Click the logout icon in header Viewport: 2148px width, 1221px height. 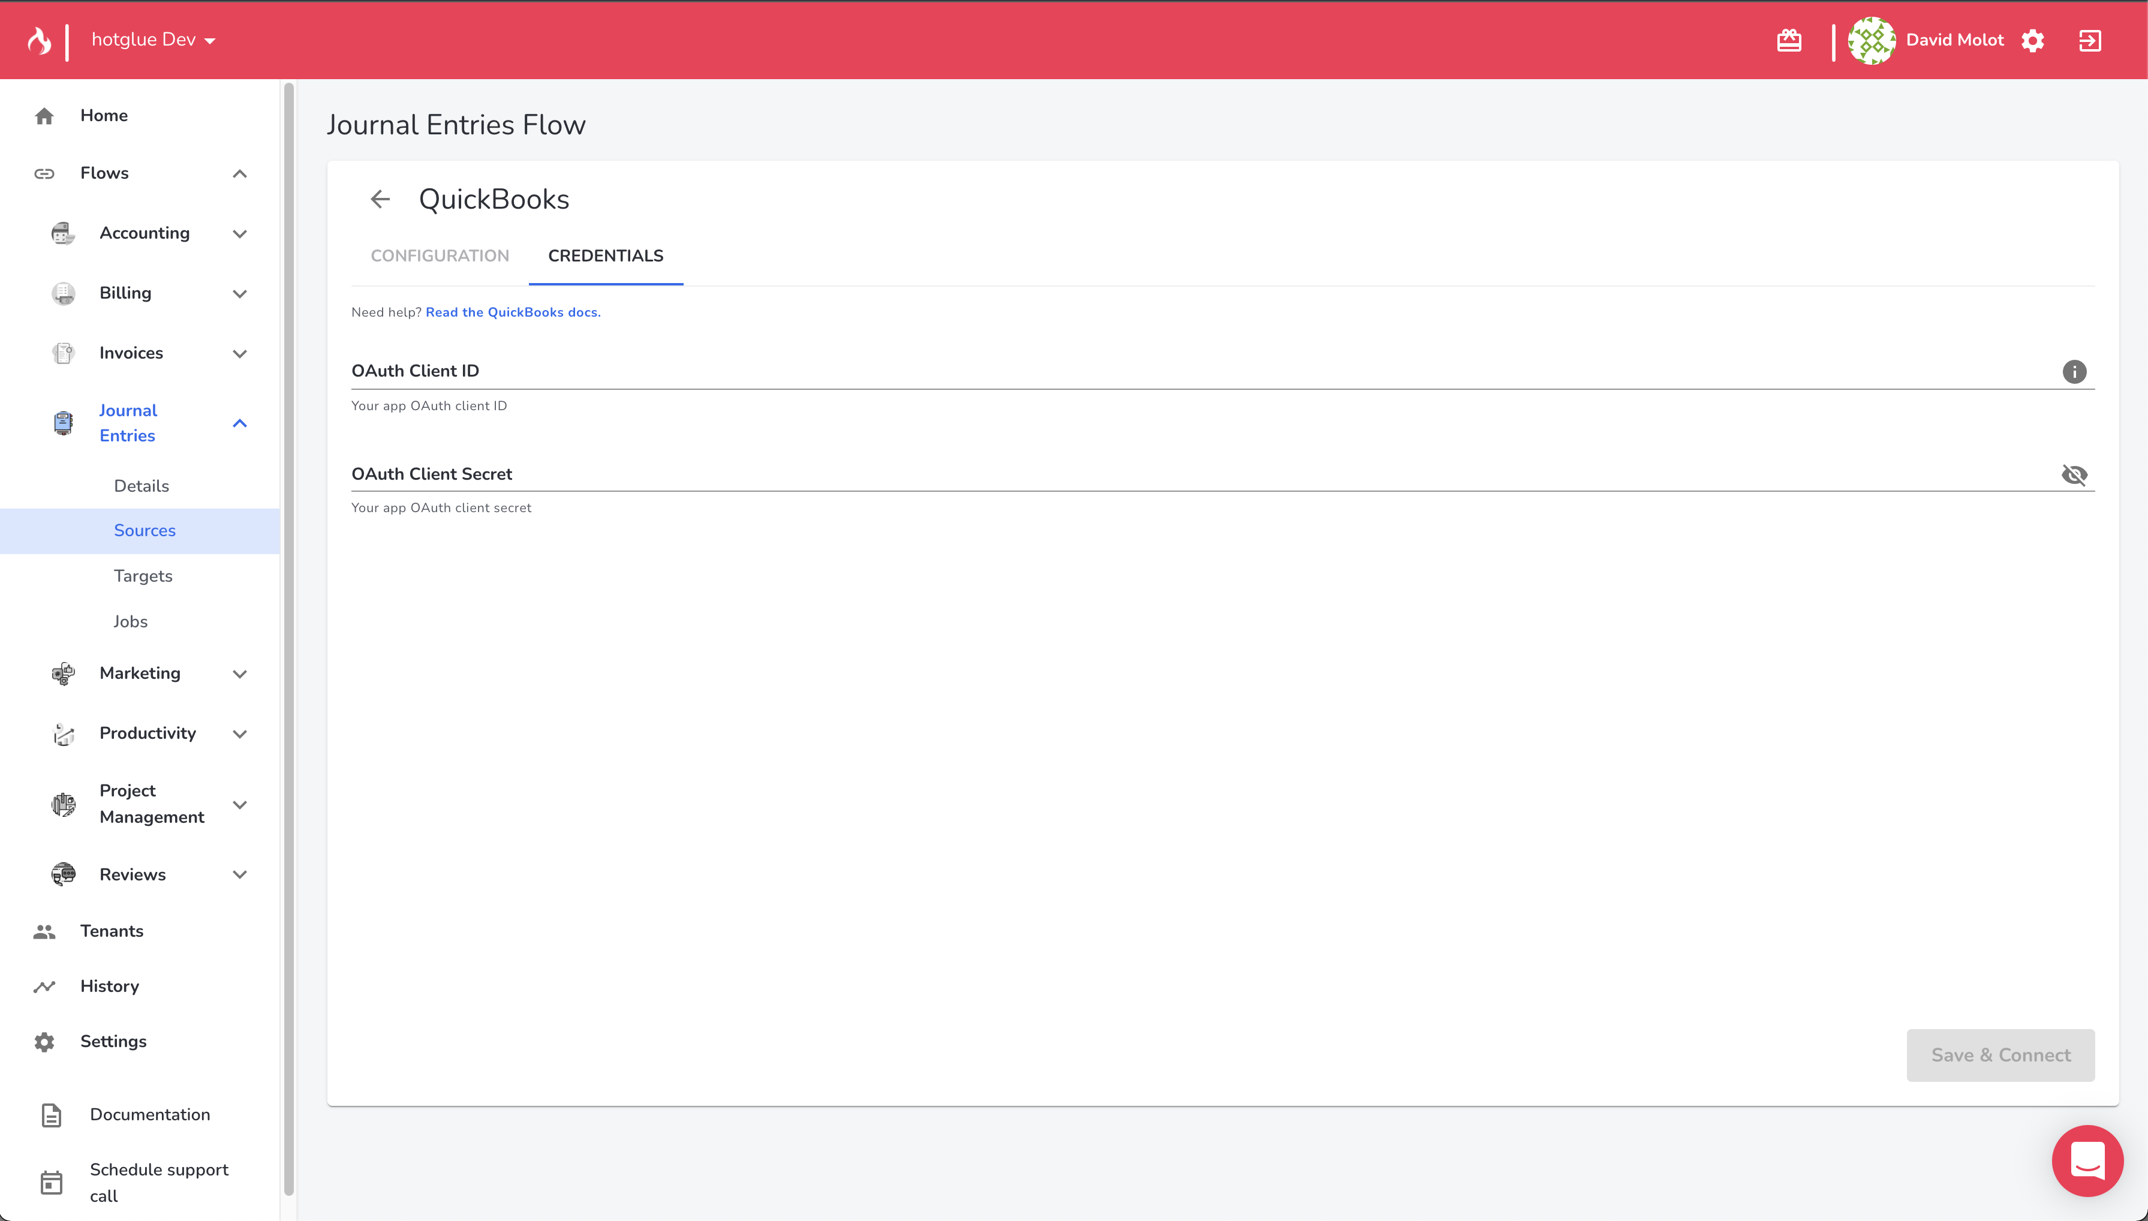(2089, 40)
